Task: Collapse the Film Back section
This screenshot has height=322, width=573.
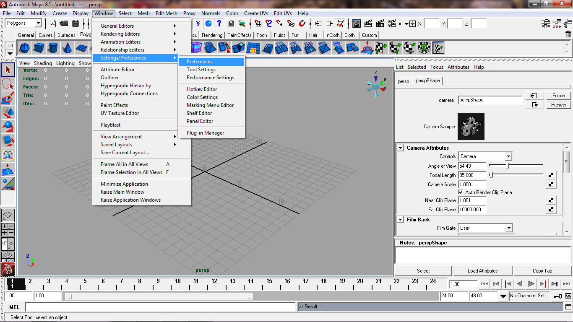Action: pos(401,220)
